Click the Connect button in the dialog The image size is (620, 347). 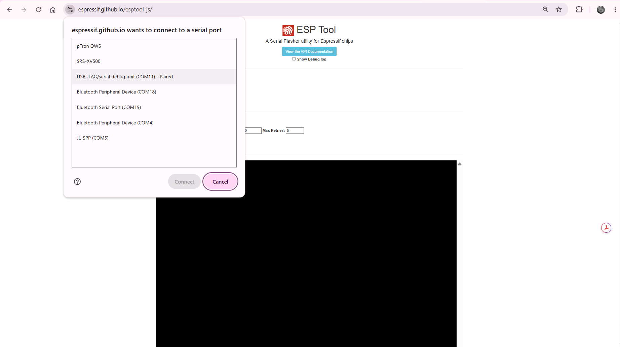click(184, 182)
